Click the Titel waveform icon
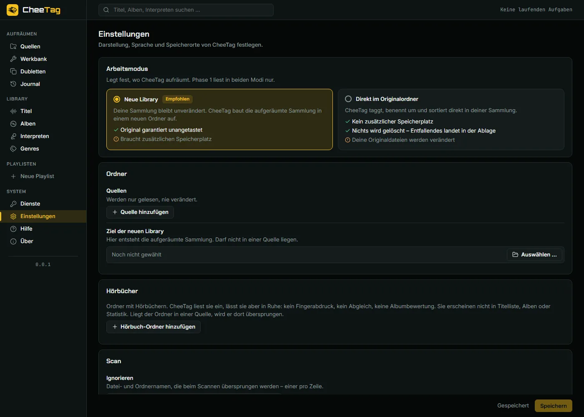Screen dimensions: 584x417 point(13,111)
